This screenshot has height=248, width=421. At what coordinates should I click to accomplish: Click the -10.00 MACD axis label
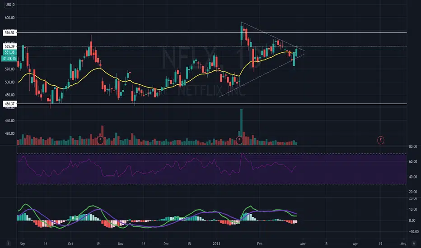tap(413, 232)
